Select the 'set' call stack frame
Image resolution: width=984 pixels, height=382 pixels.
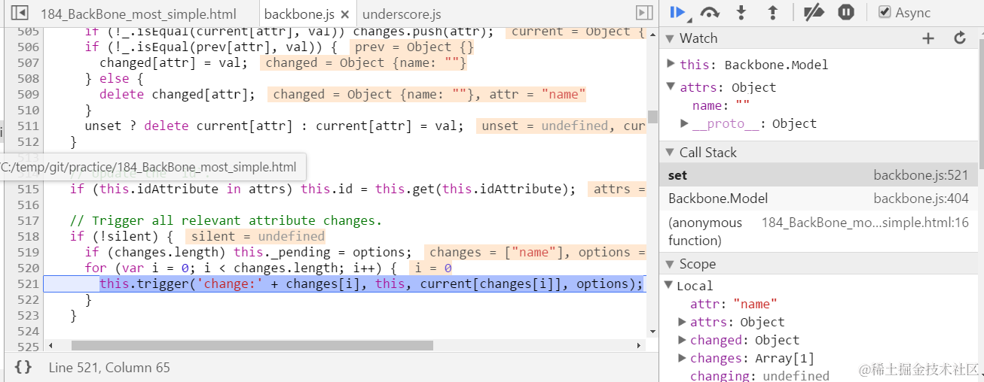(819, 175)
